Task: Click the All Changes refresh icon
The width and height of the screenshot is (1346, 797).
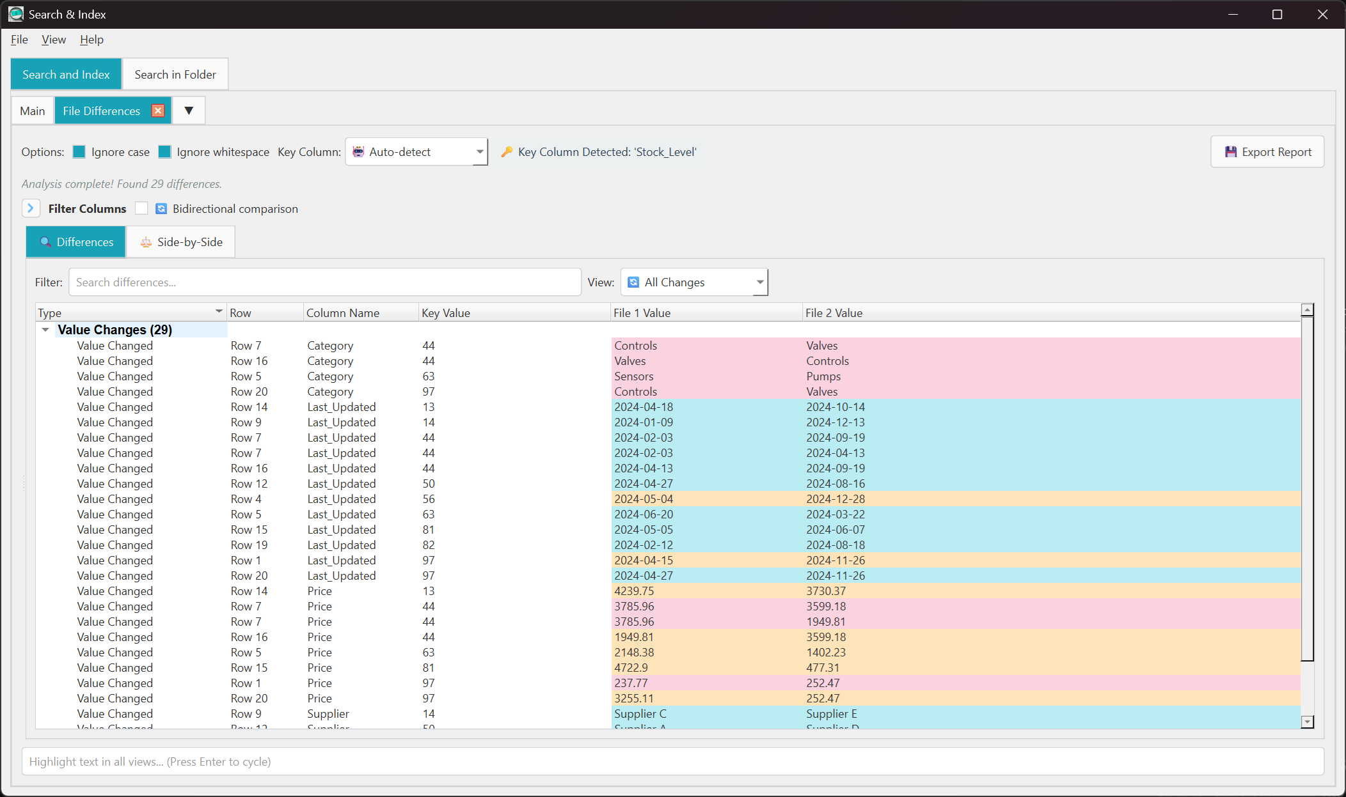Action: [633, 282]
